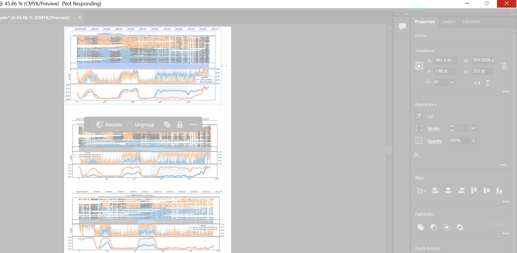Screen dimensions: 517x253
Task: Open more Pathfinder options ellipsis
Action: click(505, 234)
